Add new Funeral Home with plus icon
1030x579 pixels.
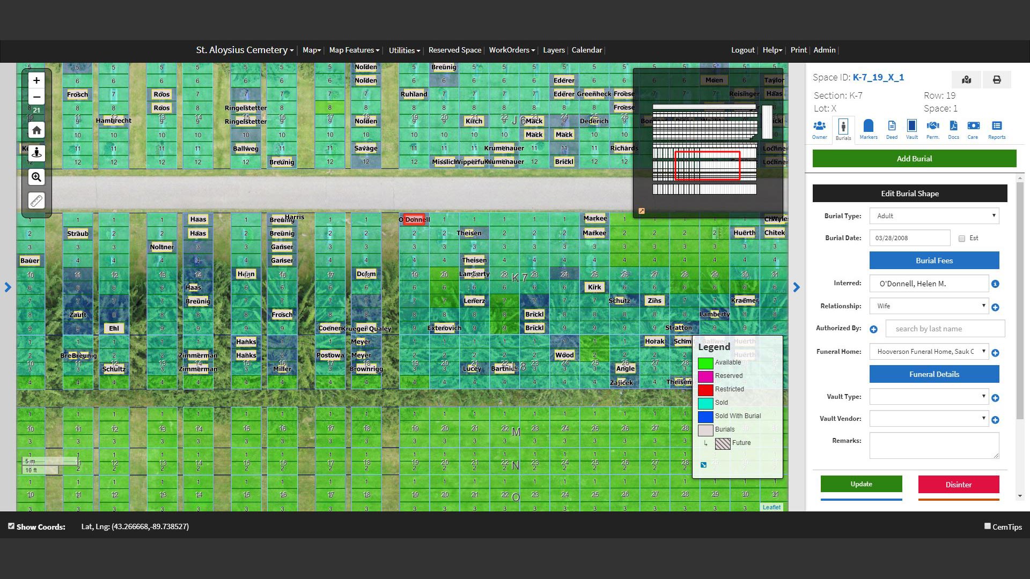(995, 353)
